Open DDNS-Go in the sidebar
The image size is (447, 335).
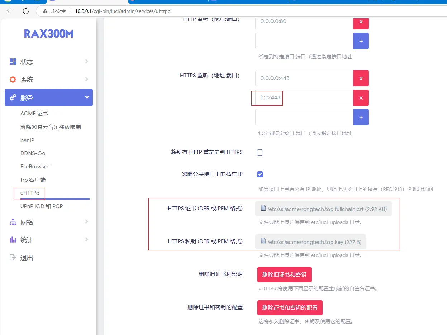coord(33,153)
